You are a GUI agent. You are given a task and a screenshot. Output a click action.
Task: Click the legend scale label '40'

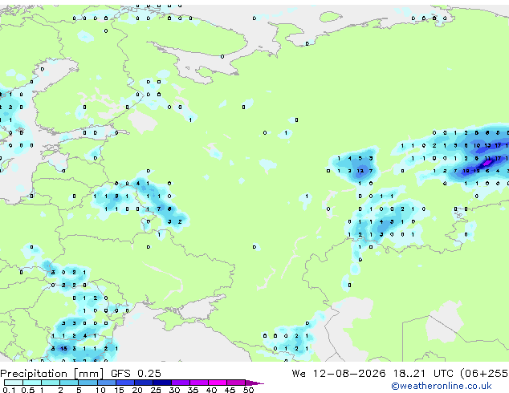point(211,390)
